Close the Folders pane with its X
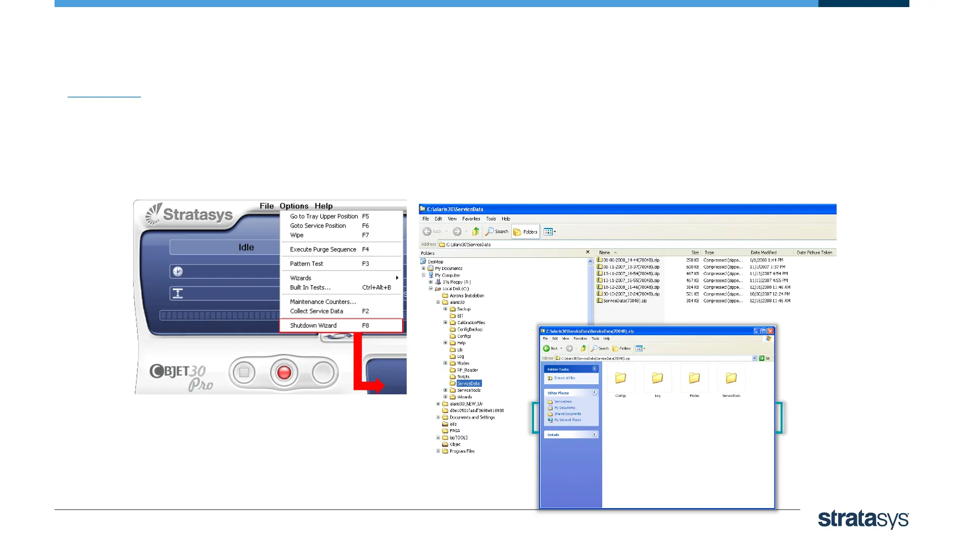 click(588, 252)
